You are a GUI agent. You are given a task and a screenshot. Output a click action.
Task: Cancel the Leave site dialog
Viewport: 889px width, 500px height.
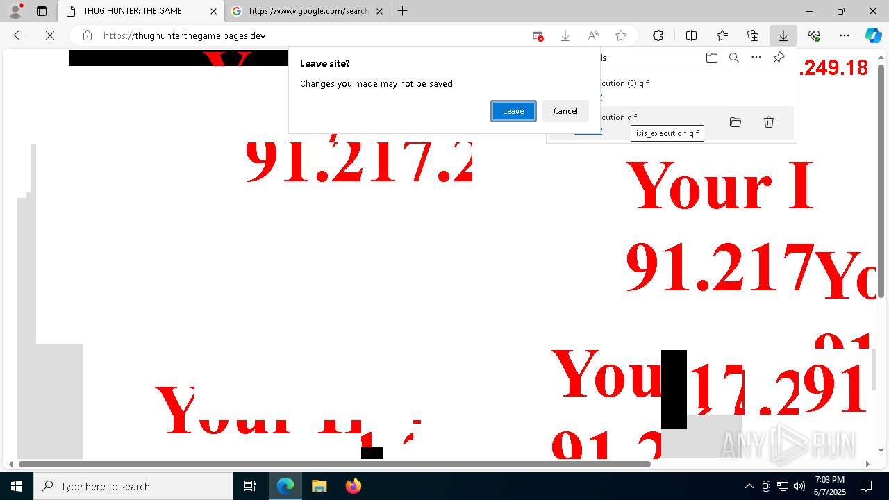point(565,111)
